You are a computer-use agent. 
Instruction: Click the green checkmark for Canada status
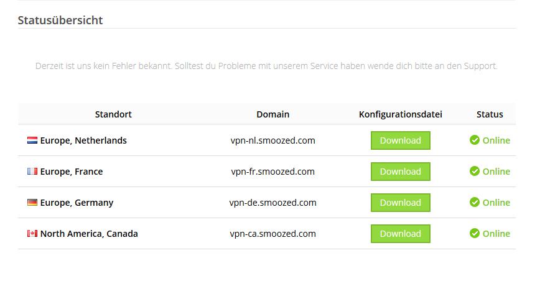tap(475, 233)
